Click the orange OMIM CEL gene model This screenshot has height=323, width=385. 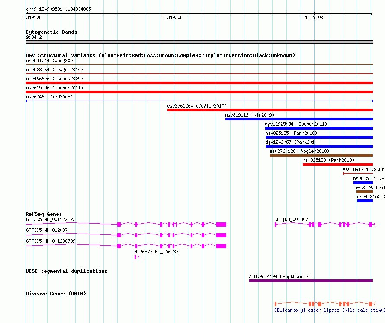point(325,304)
